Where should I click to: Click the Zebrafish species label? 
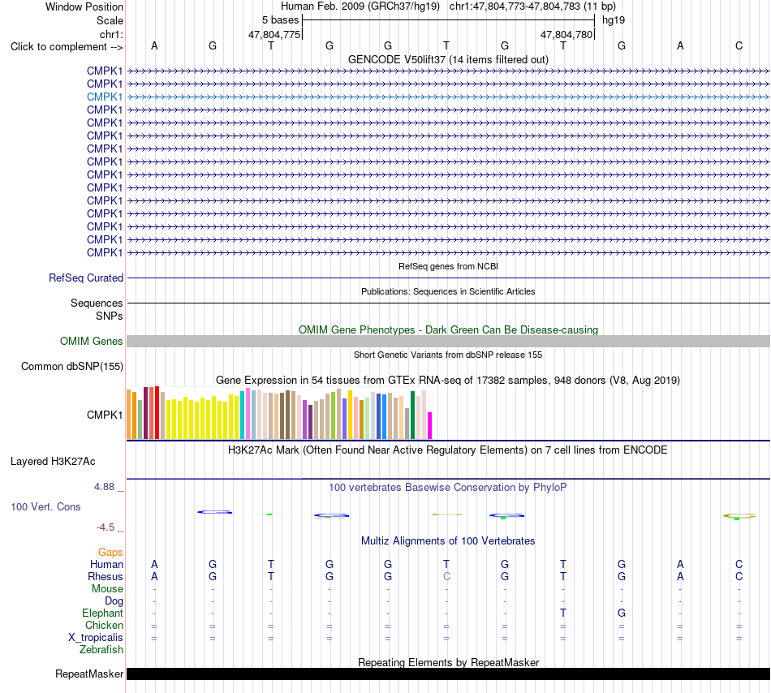tap(101, 650)
